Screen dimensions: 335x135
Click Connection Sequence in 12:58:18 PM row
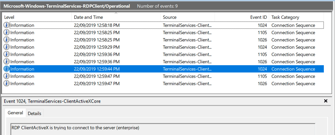(293, 25)
